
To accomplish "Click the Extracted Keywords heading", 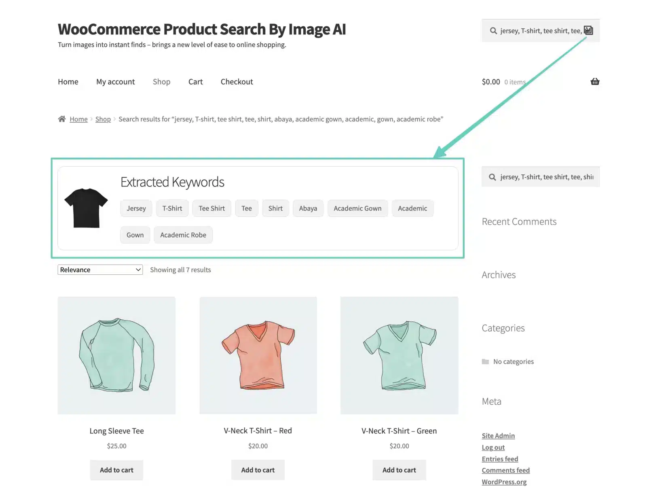I will pyautogui.click(x=172, y=182).
